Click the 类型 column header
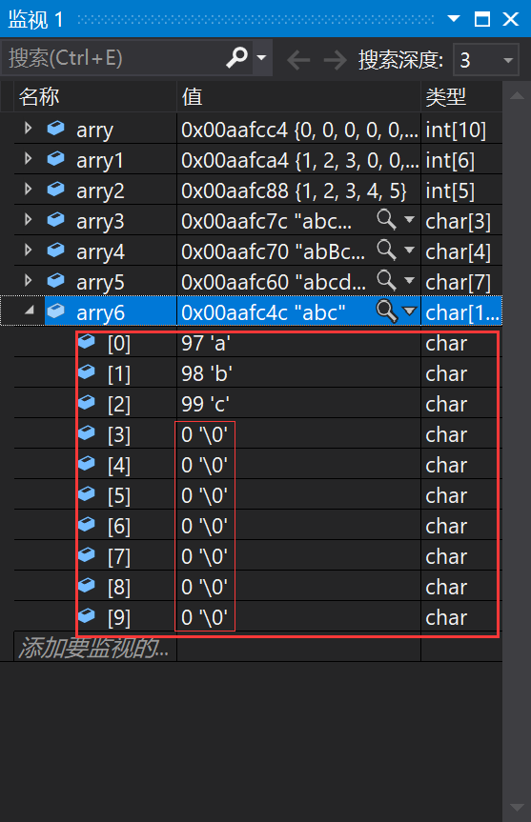 pyautogui.click(x=461, y=97)
